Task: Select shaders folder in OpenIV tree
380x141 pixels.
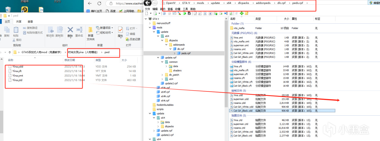Action: coord(175,70)
